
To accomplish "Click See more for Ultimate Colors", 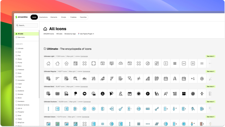I will 210,117.
